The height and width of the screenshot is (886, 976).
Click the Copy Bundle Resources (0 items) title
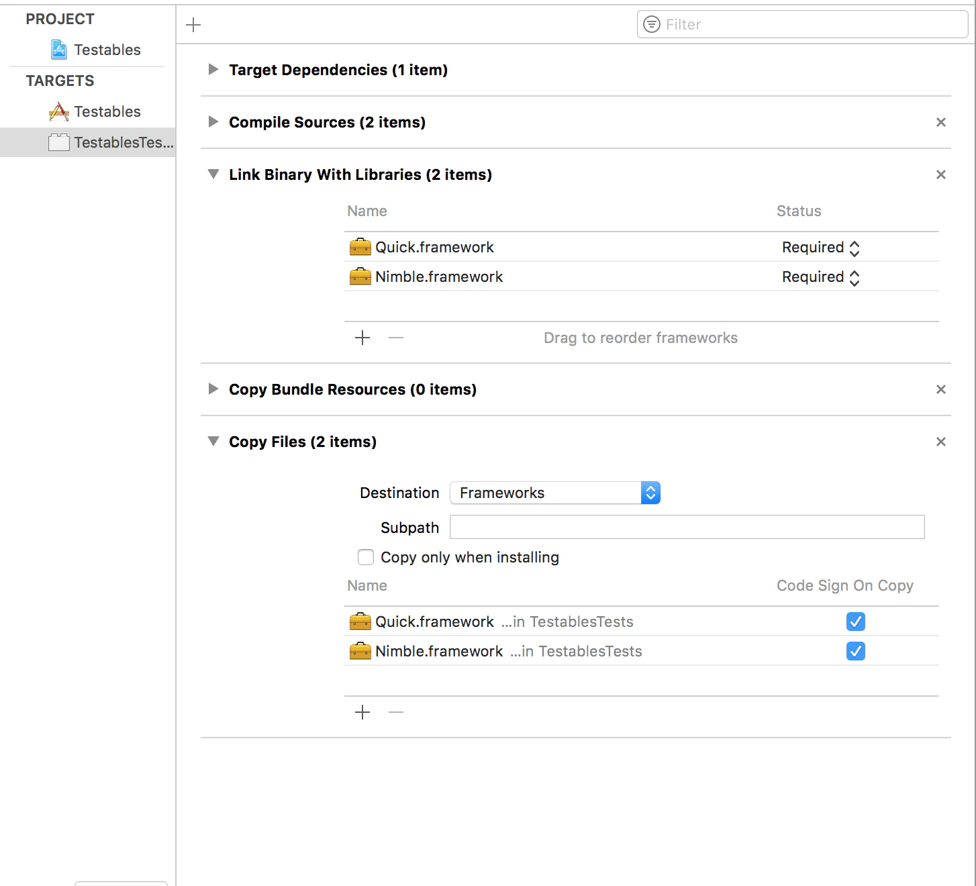[353, 389]
